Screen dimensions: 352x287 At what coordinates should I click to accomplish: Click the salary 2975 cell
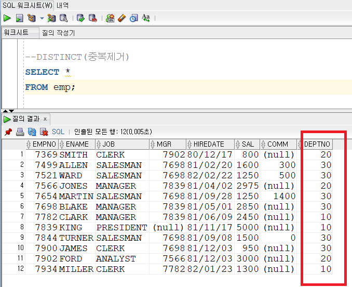coord(247,186)
